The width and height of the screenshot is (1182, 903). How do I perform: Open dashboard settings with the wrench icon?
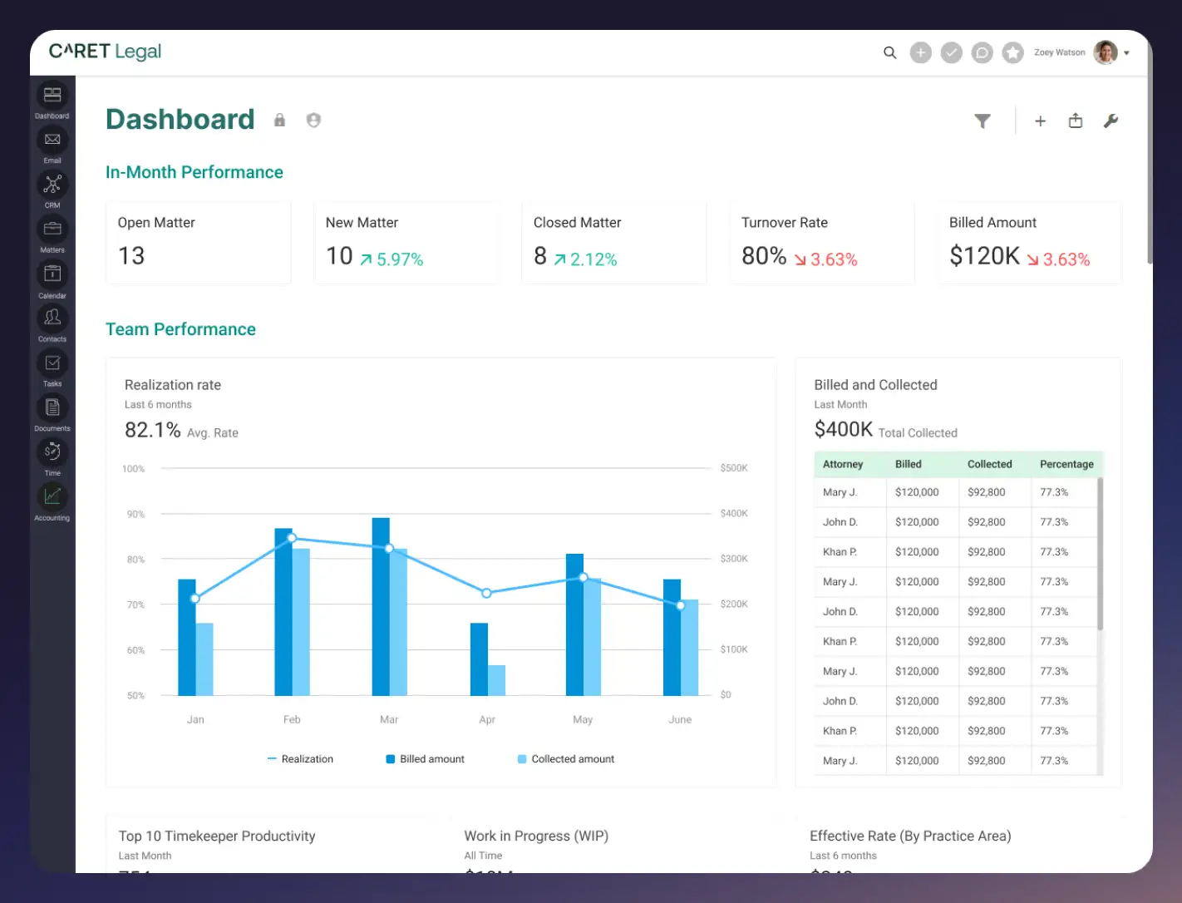(x=1111, y=121)
